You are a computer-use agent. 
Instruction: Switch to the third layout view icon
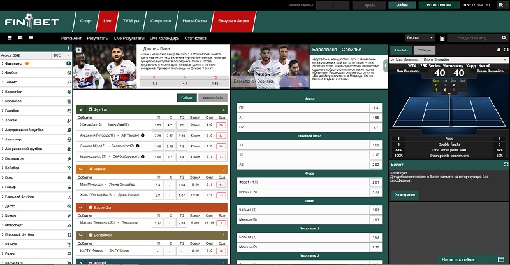click(x=31, y=38)
